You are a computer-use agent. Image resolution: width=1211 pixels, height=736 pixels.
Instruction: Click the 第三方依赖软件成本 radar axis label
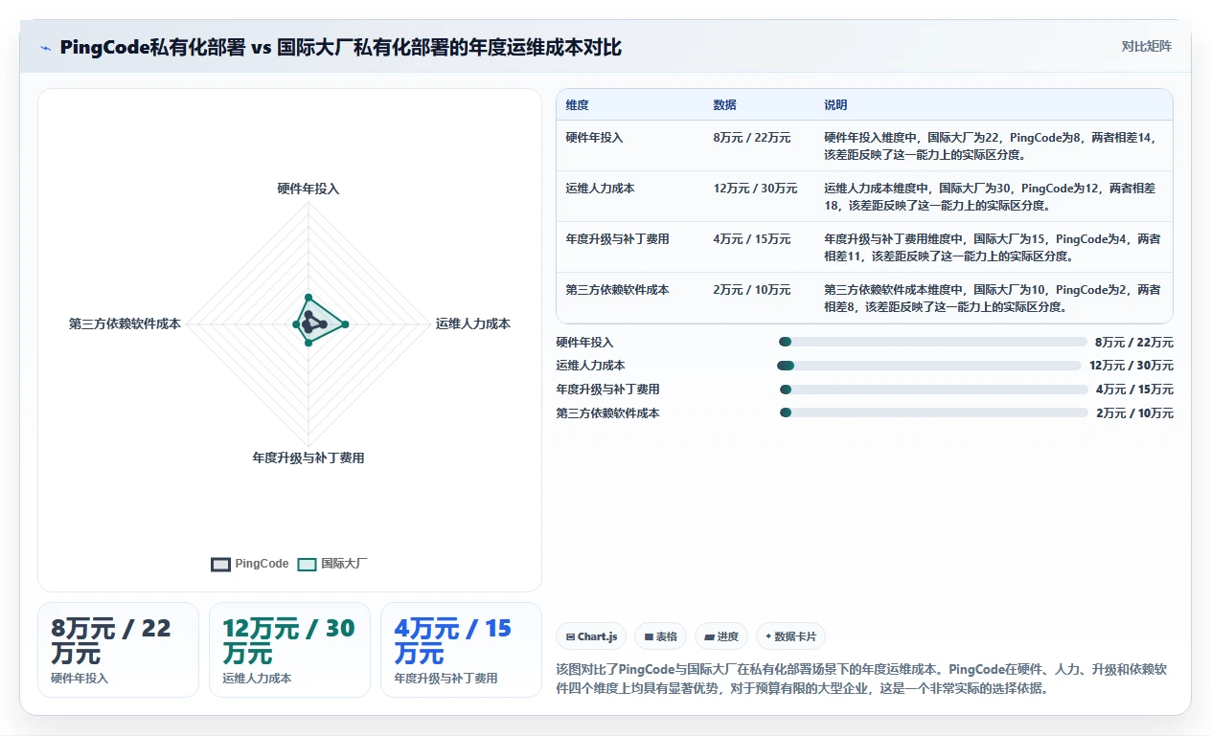tap(125, 324)
